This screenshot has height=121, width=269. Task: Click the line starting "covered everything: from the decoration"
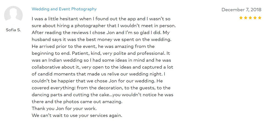coord(101,88)
